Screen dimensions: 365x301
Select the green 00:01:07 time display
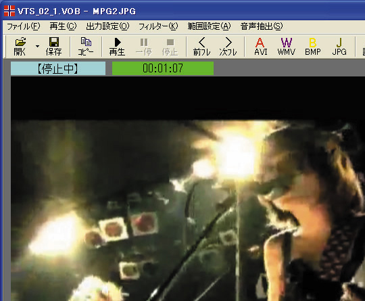pos(163,68)
